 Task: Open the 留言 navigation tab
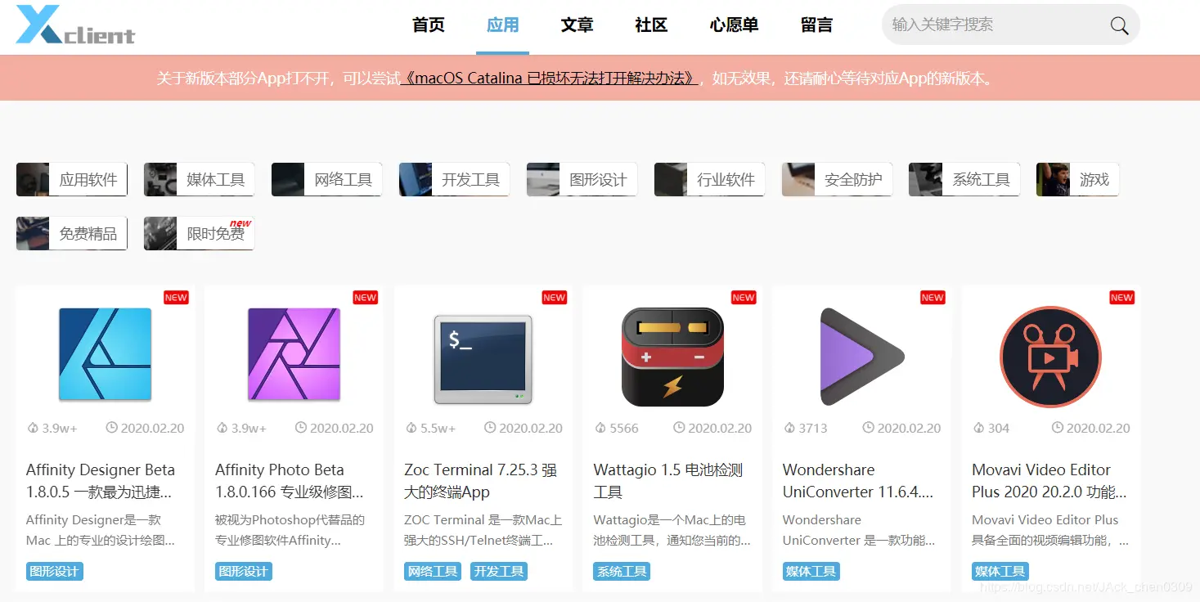tap(816, 25)
